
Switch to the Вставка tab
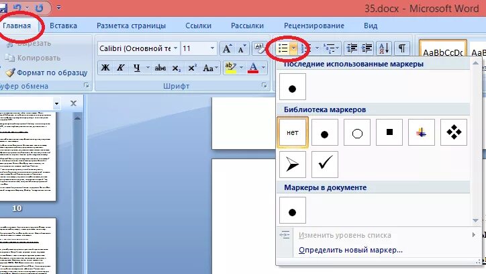(x=63, y=26)
